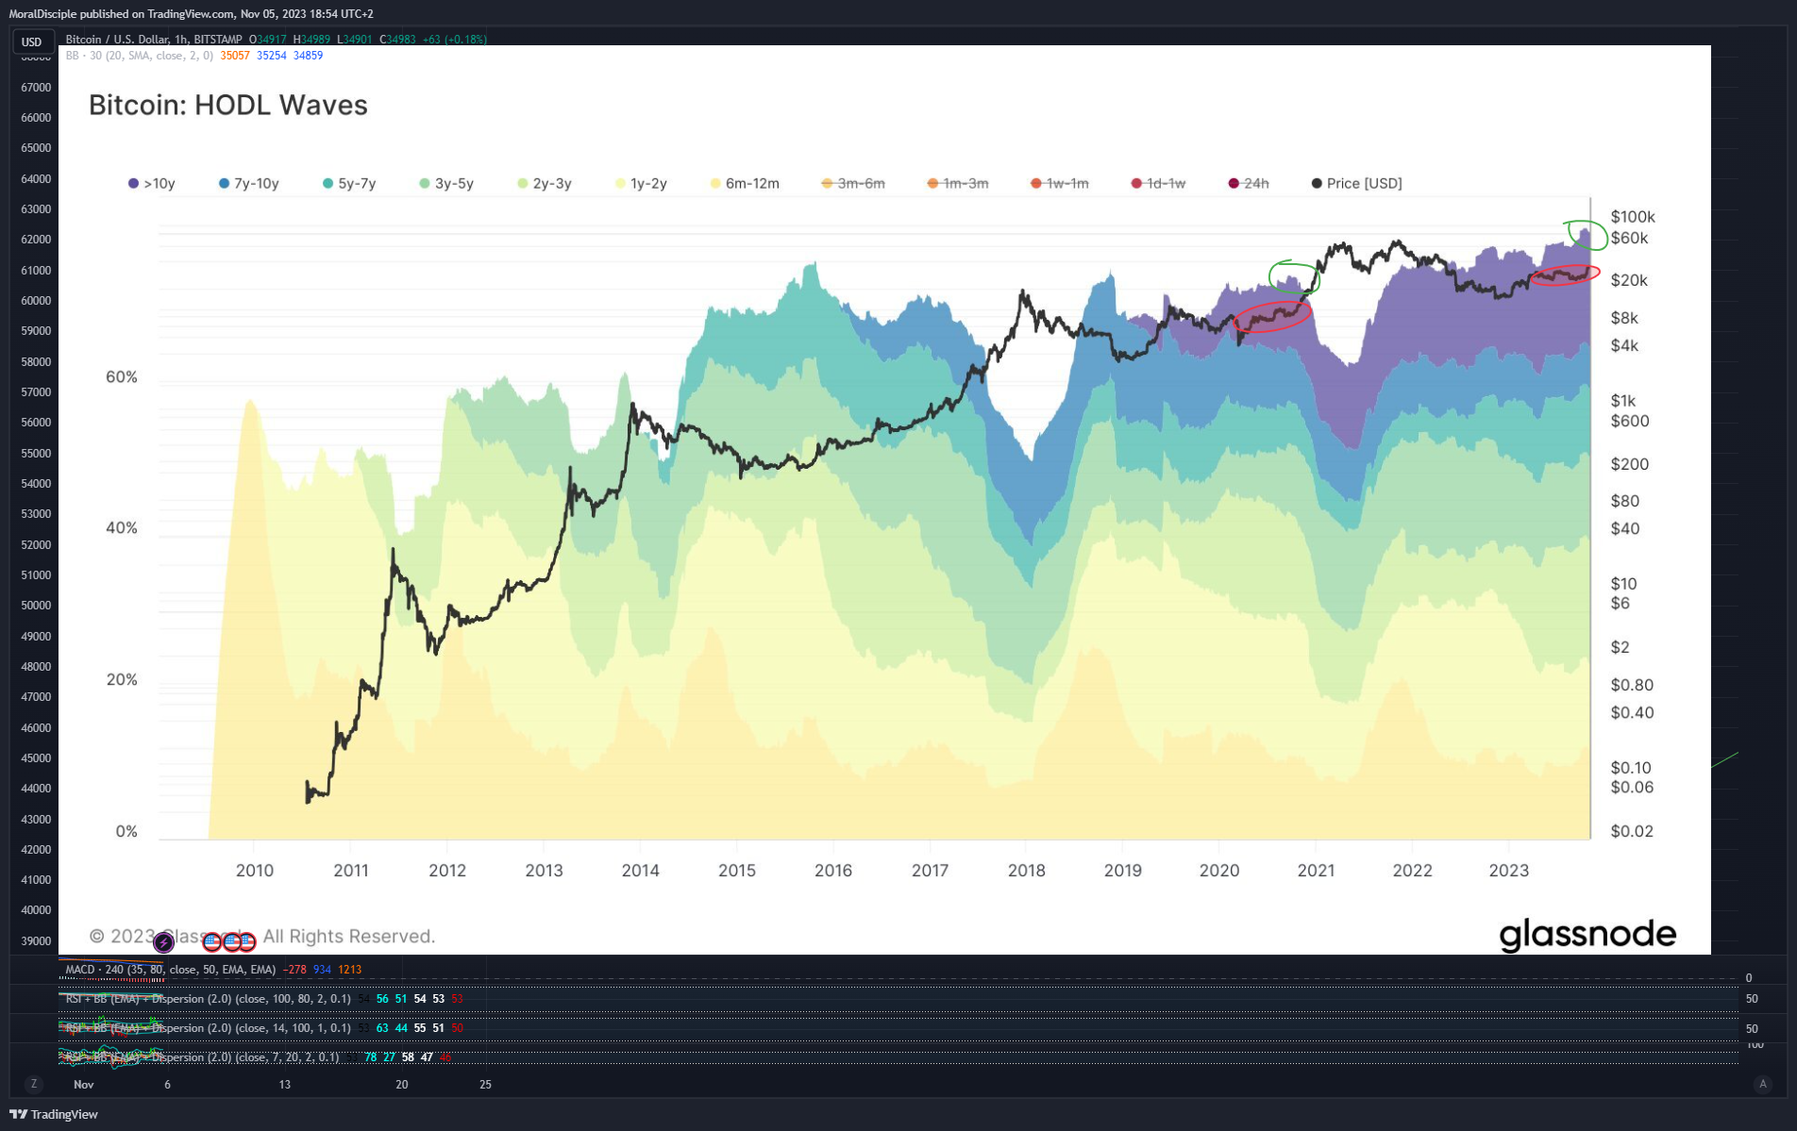Toggle the 5y-7y legend series
The image size is (1797, 1131).
(x=349, y=183)
